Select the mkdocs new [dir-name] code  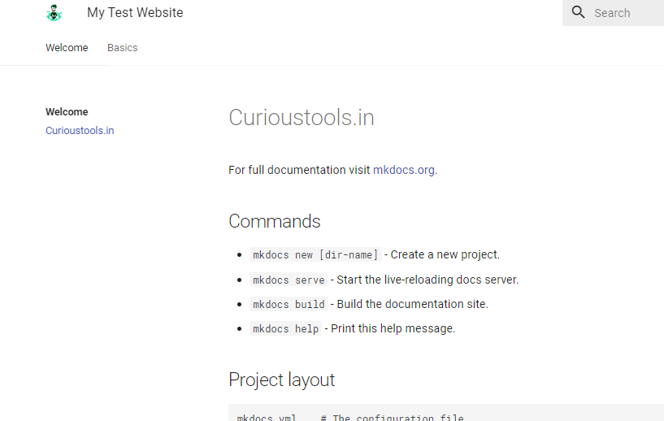pyautogui.click(x=315, y=254)
